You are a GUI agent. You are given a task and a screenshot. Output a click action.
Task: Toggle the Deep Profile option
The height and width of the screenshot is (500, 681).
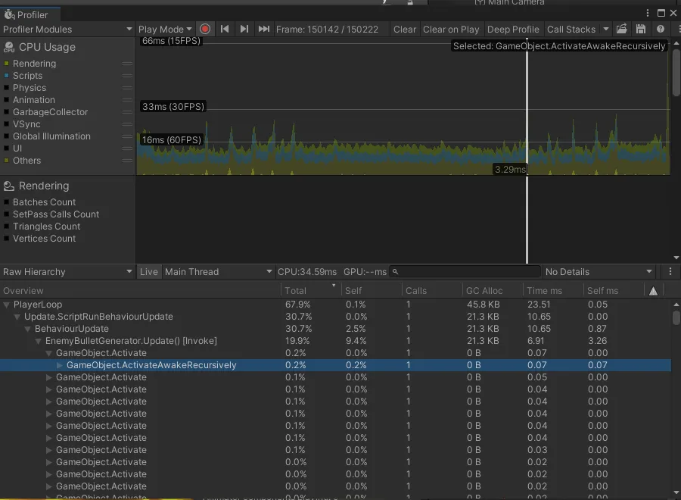[x=512, y=29]
